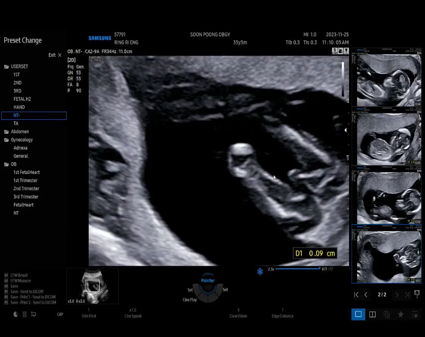
Task: Click the focus position arrow marker
Action: [x=345, y=130]
